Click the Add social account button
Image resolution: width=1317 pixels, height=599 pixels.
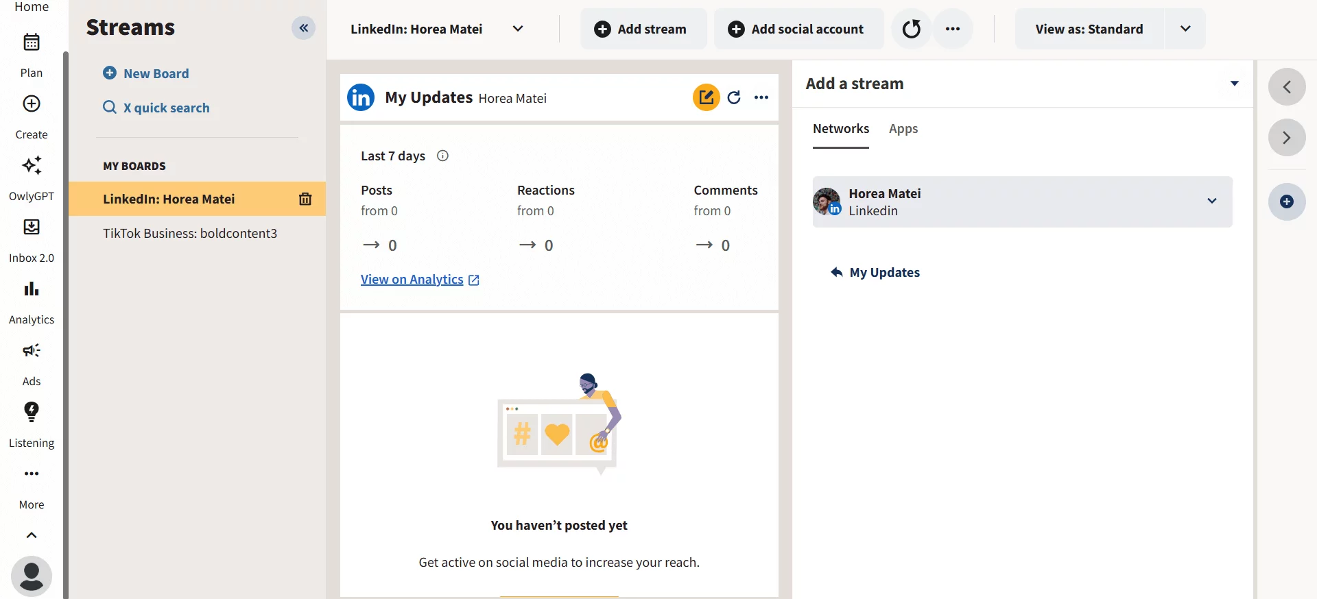pyautogui.click(x=798, y=29)
